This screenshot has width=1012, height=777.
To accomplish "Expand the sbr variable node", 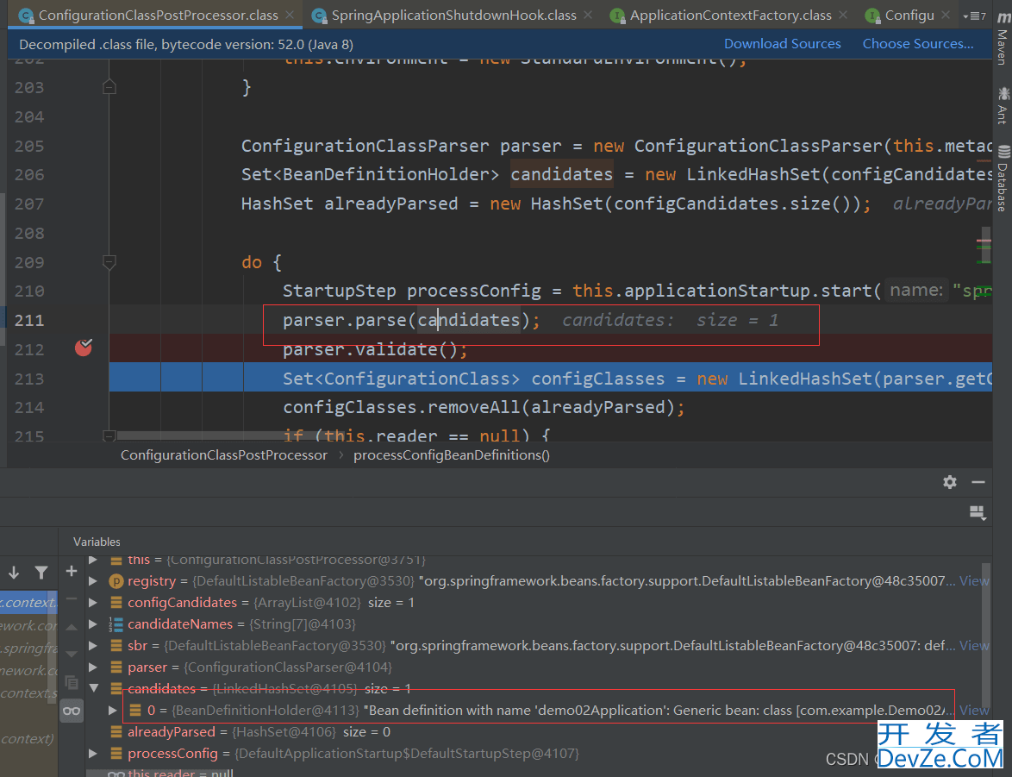I will 93,646.
